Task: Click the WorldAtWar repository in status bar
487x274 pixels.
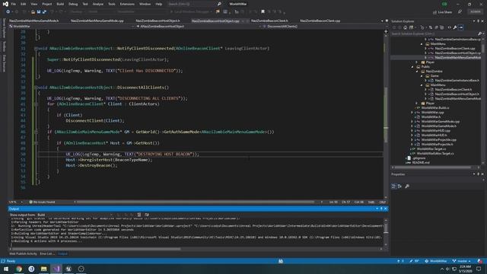Action: [x=436, y=261]
